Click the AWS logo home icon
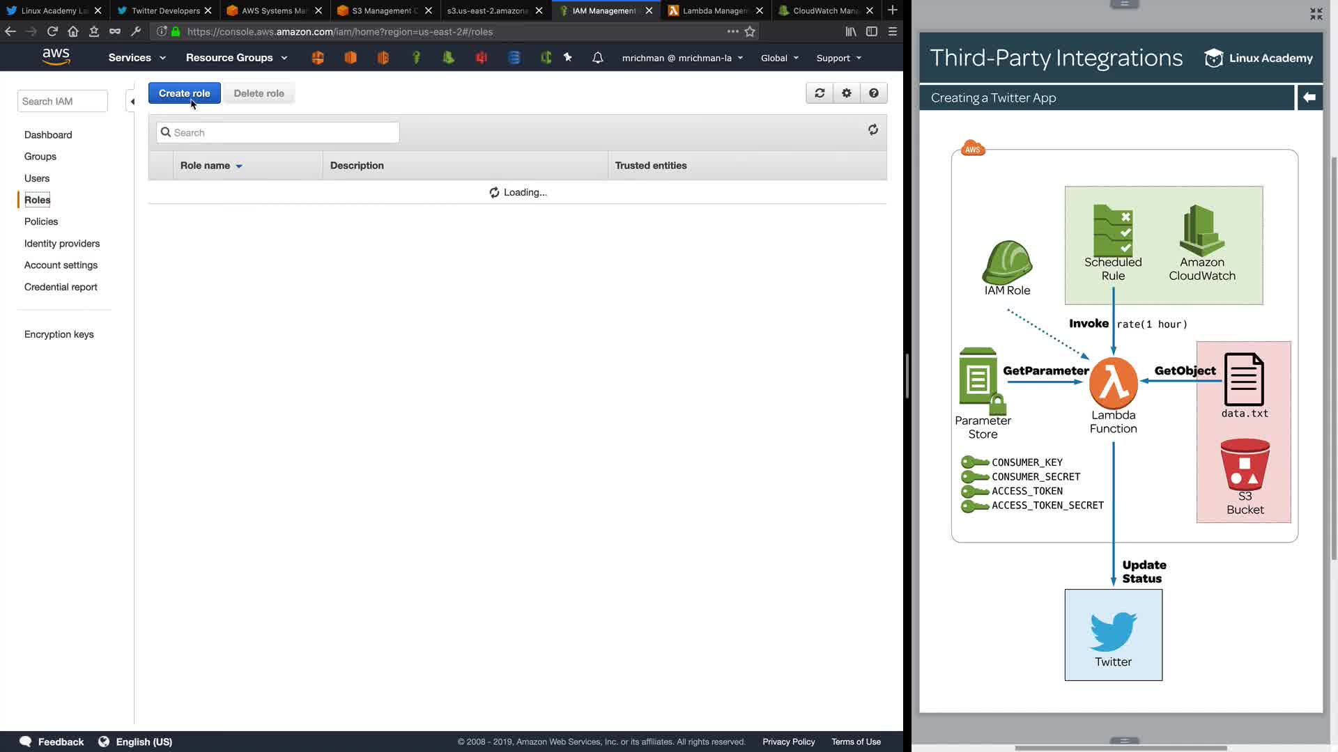Screen dimensions: 1338x752 [56, 57]
